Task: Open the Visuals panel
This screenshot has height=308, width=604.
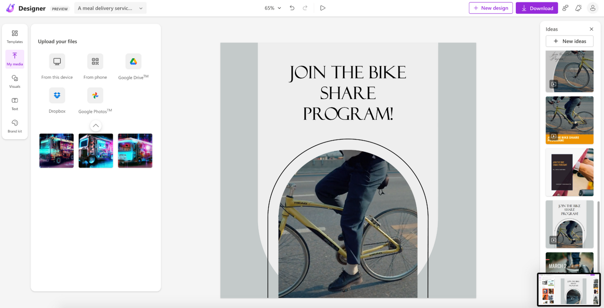Action: pyautogui.click(x=15, y=82)
